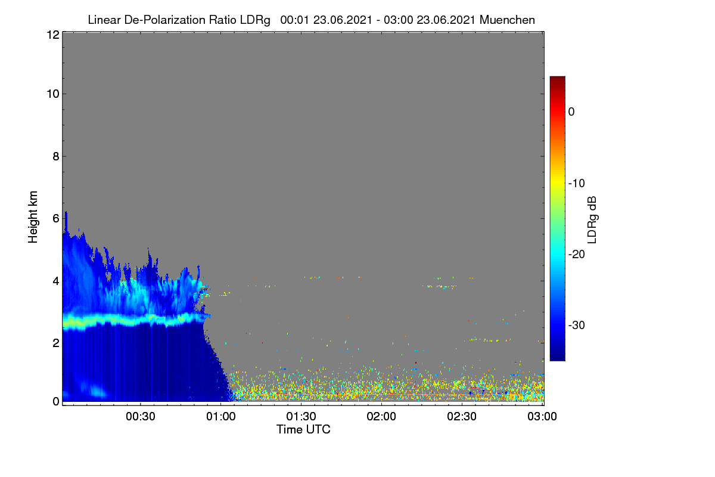Click the '00:30' time tick label
The width and height of the screenshot is (715, 477).
click(141, 417)
